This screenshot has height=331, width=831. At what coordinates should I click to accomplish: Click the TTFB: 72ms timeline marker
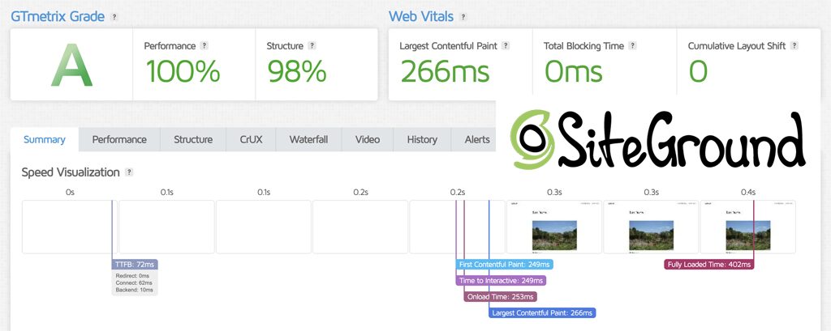point(135,265)
